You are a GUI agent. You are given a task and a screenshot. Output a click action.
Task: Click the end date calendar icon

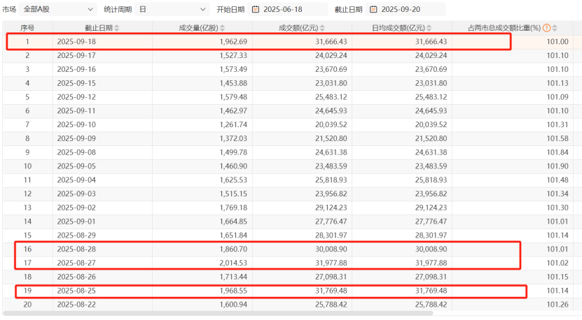373,9
